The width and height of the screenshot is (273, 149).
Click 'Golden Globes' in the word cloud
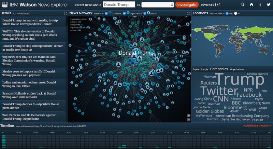[x=210, y=111]
